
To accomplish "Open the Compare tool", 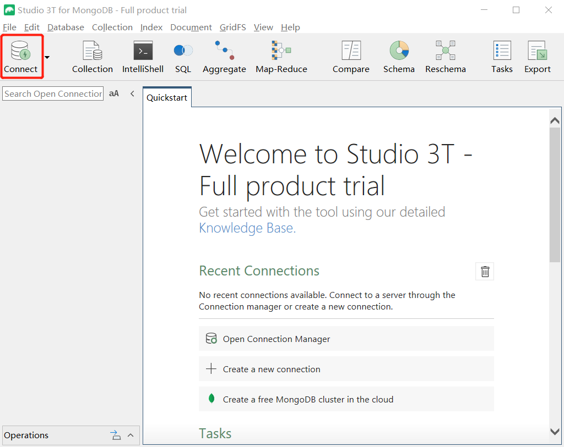I will coord(351,57).
